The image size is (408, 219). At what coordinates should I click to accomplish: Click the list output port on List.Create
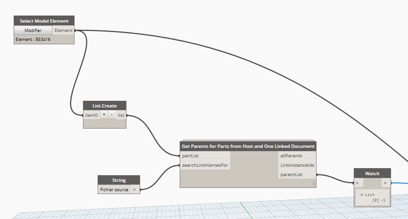pyautogui.click(x=121, y=115)
